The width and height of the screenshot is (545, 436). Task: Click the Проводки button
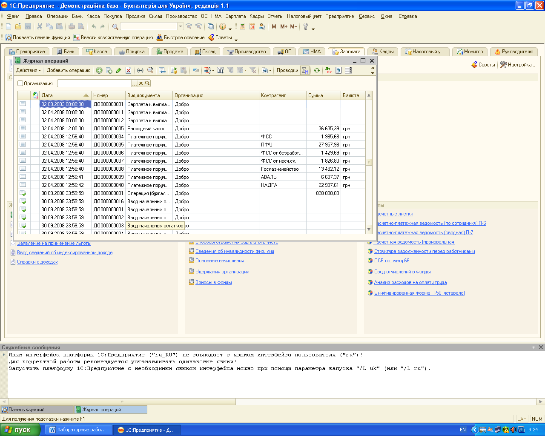(287, 70)
